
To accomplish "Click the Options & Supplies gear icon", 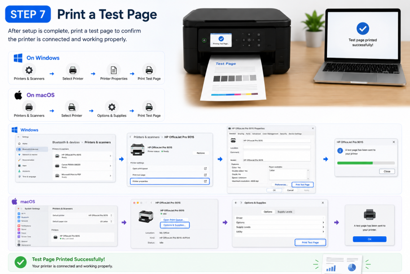I will [112, 107].
